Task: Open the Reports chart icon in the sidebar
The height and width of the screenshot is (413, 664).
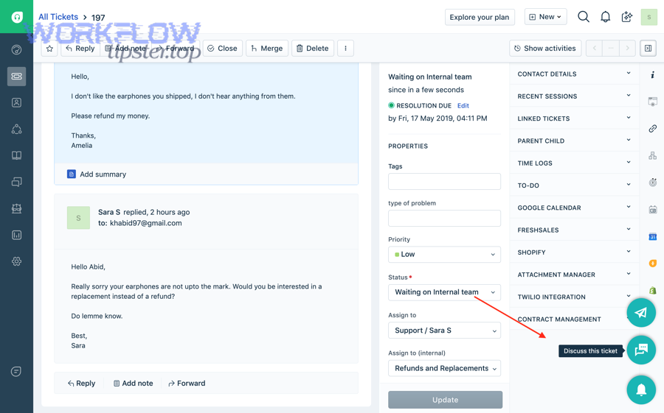Action: [16, 235]
